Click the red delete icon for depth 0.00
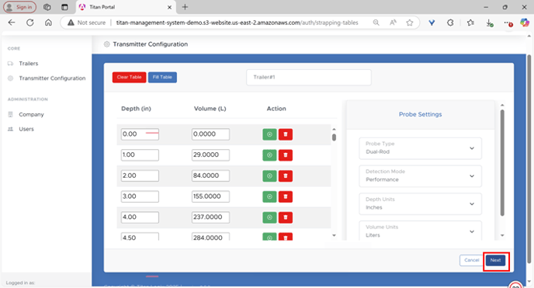The image size is (534, 288). click(286, 134)
